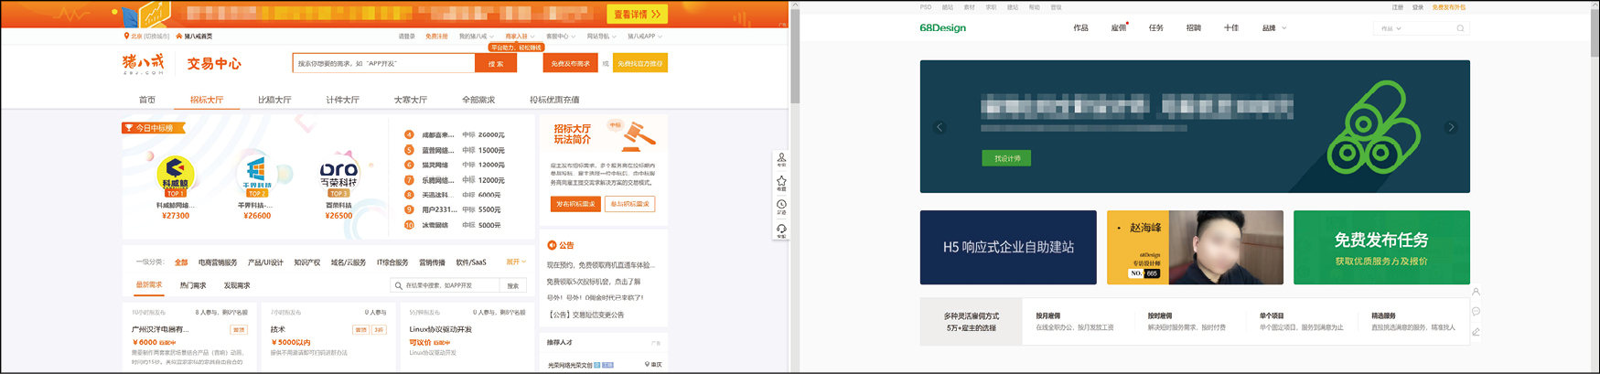The image size is (1600, 374).
Task: Go to previous carousel banner slide
Action: point(940,127)
